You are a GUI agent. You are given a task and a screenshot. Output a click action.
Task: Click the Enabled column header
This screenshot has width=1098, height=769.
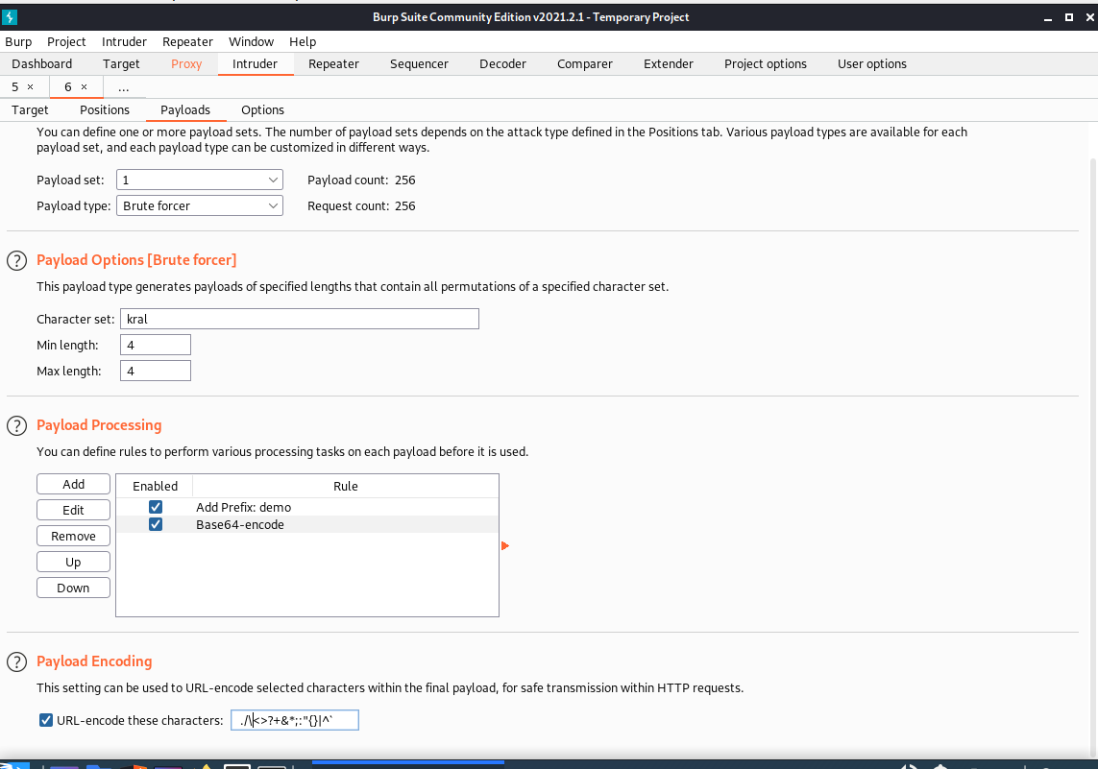155,487
